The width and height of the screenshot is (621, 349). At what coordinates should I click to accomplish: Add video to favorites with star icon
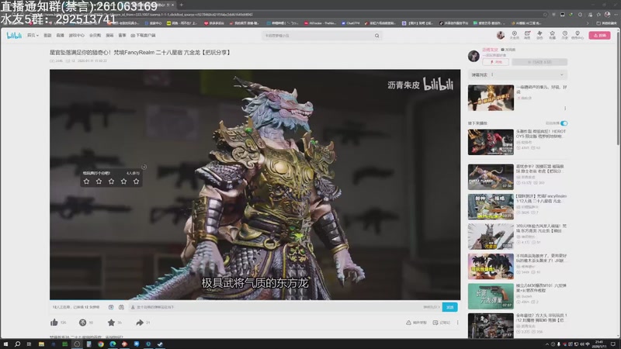click(x=111, y=323)
